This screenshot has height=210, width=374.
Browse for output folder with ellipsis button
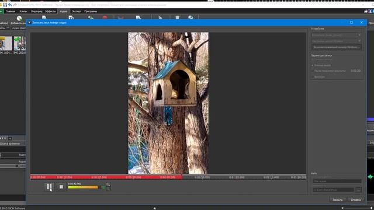pos(358,190)
